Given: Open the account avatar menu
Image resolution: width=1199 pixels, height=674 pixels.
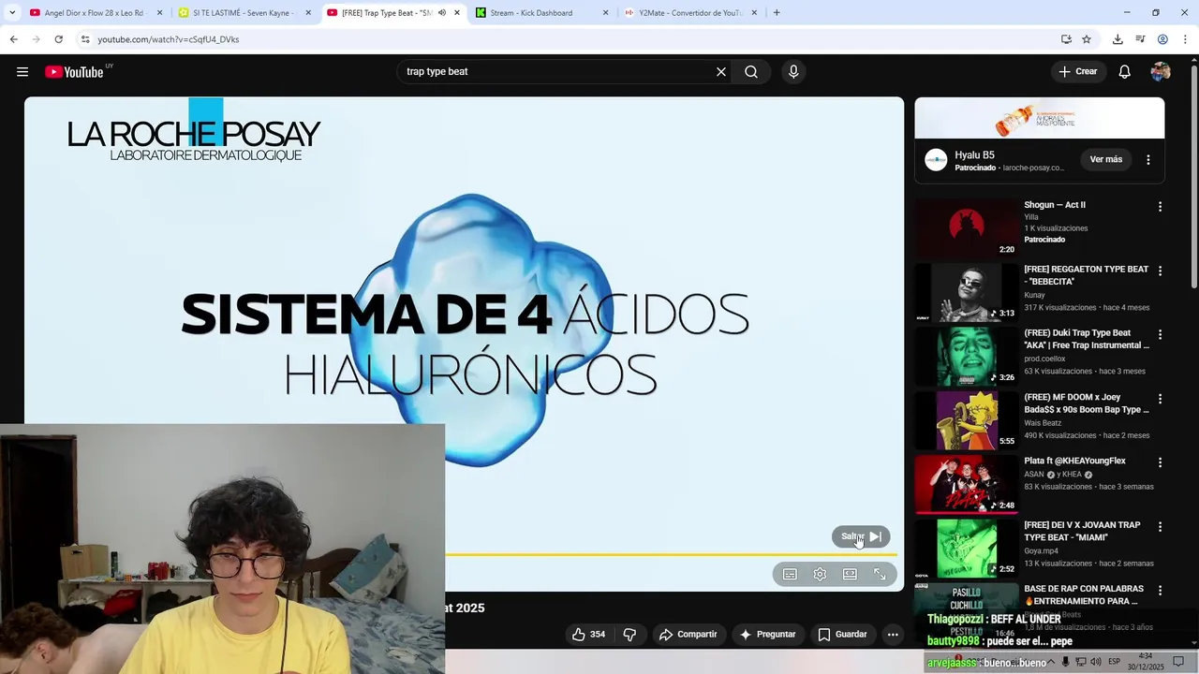Looking at the screenshot, I should coord(1161,72).
